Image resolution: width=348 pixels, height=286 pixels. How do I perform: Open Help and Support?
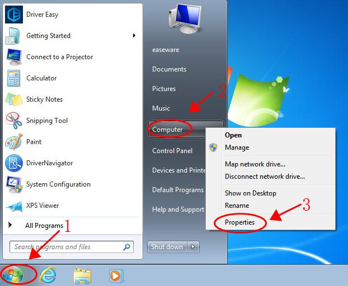[x=178, y=209]
